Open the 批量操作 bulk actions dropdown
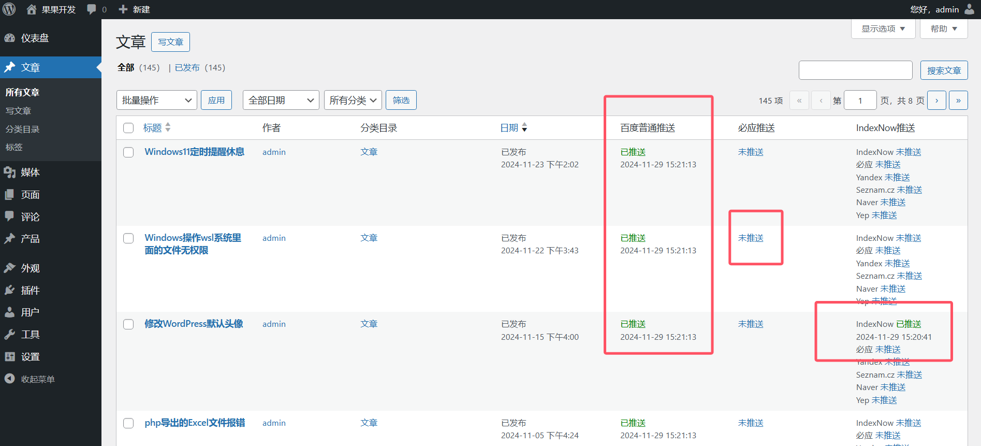Image resolution: width=981 pixels, height=446 pixels. pos(157,100)
